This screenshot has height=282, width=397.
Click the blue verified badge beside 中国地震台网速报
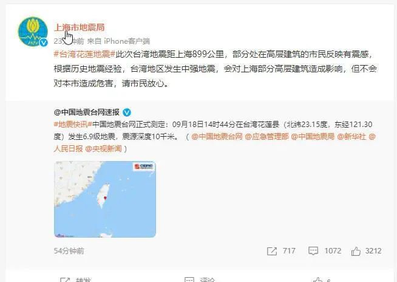127,112
